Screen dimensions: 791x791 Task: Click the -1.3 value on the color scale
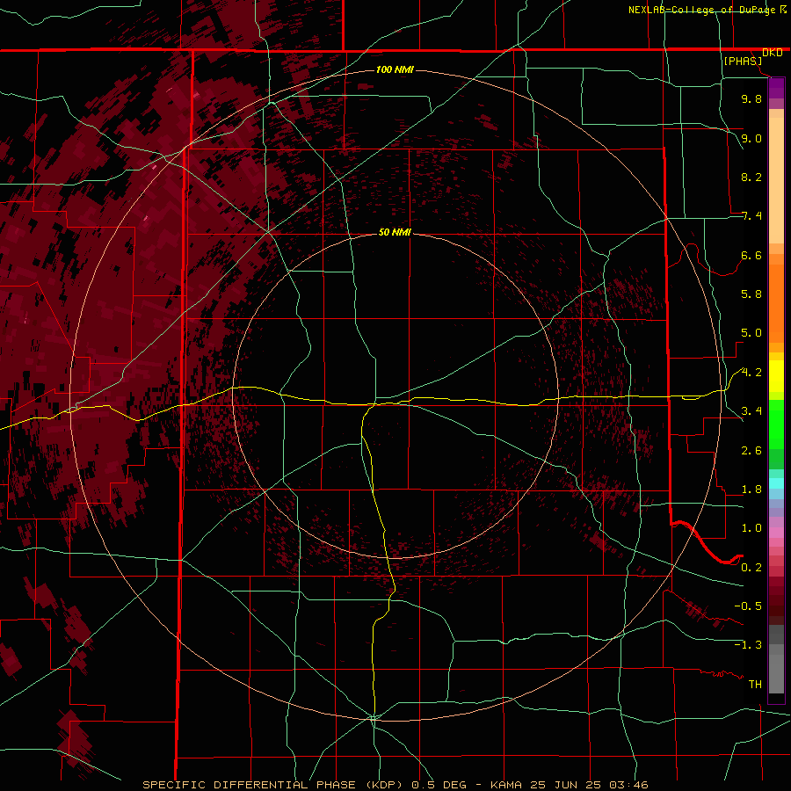point(748,645)
